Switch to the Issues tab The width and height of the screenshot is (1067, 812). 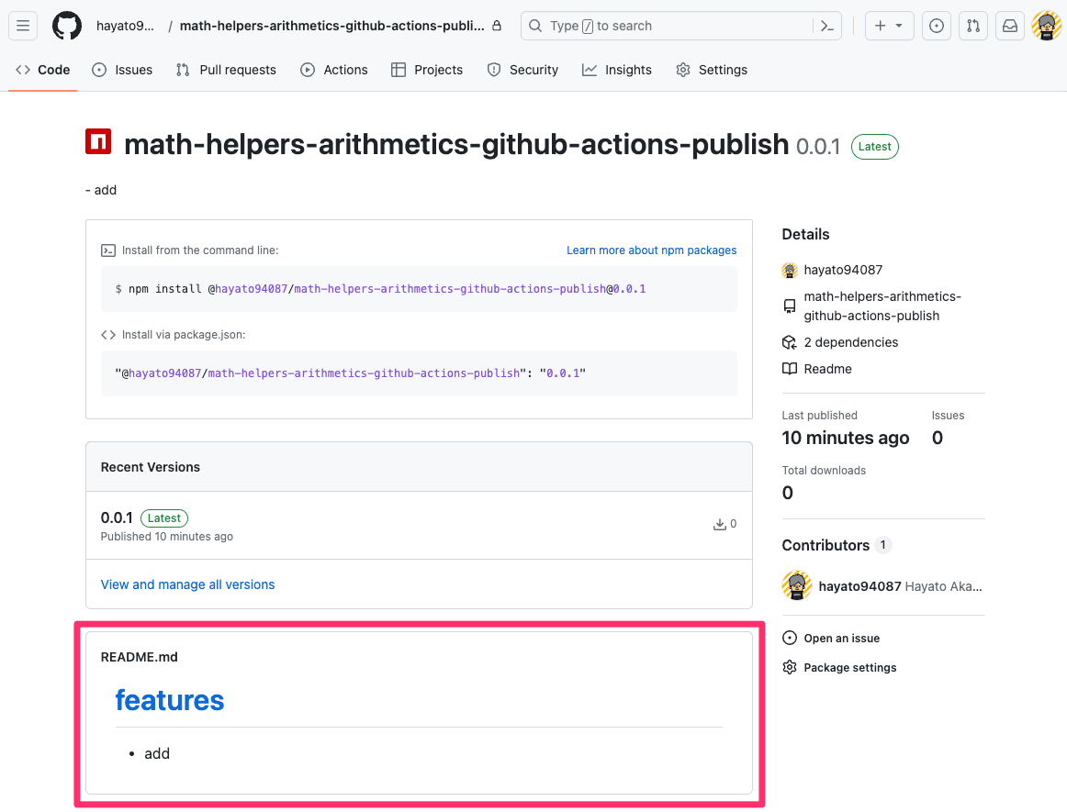(x=122, y=70)
